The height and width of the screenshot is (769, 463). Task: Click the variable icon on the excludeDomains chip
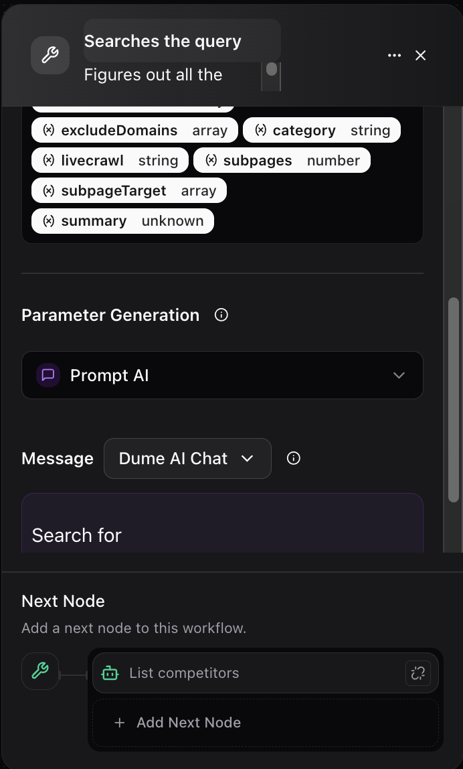[x=48, y=130]
